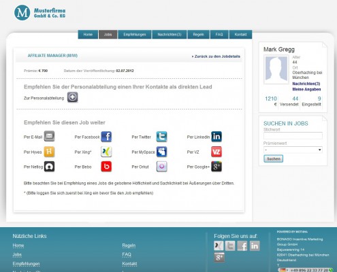
Task: Click the Suchen button
Action: coord(274,158)
